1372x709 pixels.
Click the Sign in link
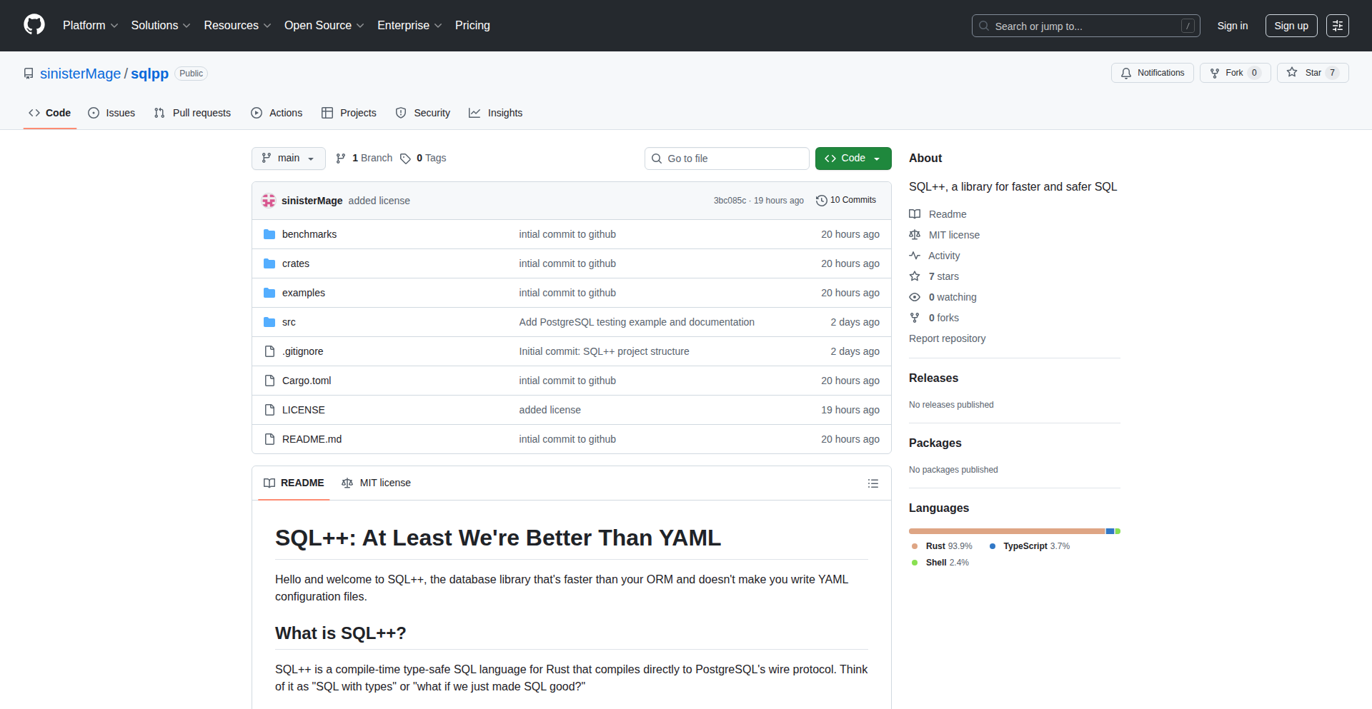point(1233,26)
